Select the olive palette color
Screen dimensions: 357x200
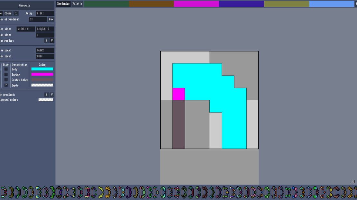pos(287,4)
